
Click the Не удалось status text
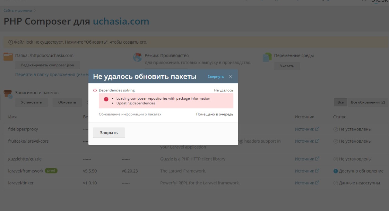coord(224,90)
